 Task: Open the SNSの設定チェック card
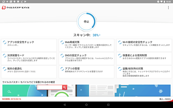click(86, 58)
